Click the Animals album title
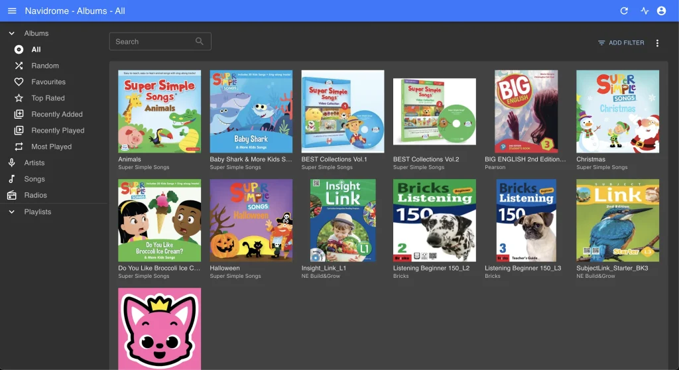The image size is (679, 370). [129, 159]
